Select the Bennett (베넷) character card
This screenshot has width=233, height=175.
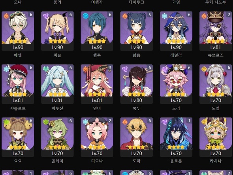[x=18, y=31]
